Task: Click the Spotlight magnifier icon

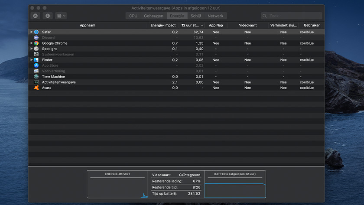Action: pyautogui.click(x=36, y=49)
